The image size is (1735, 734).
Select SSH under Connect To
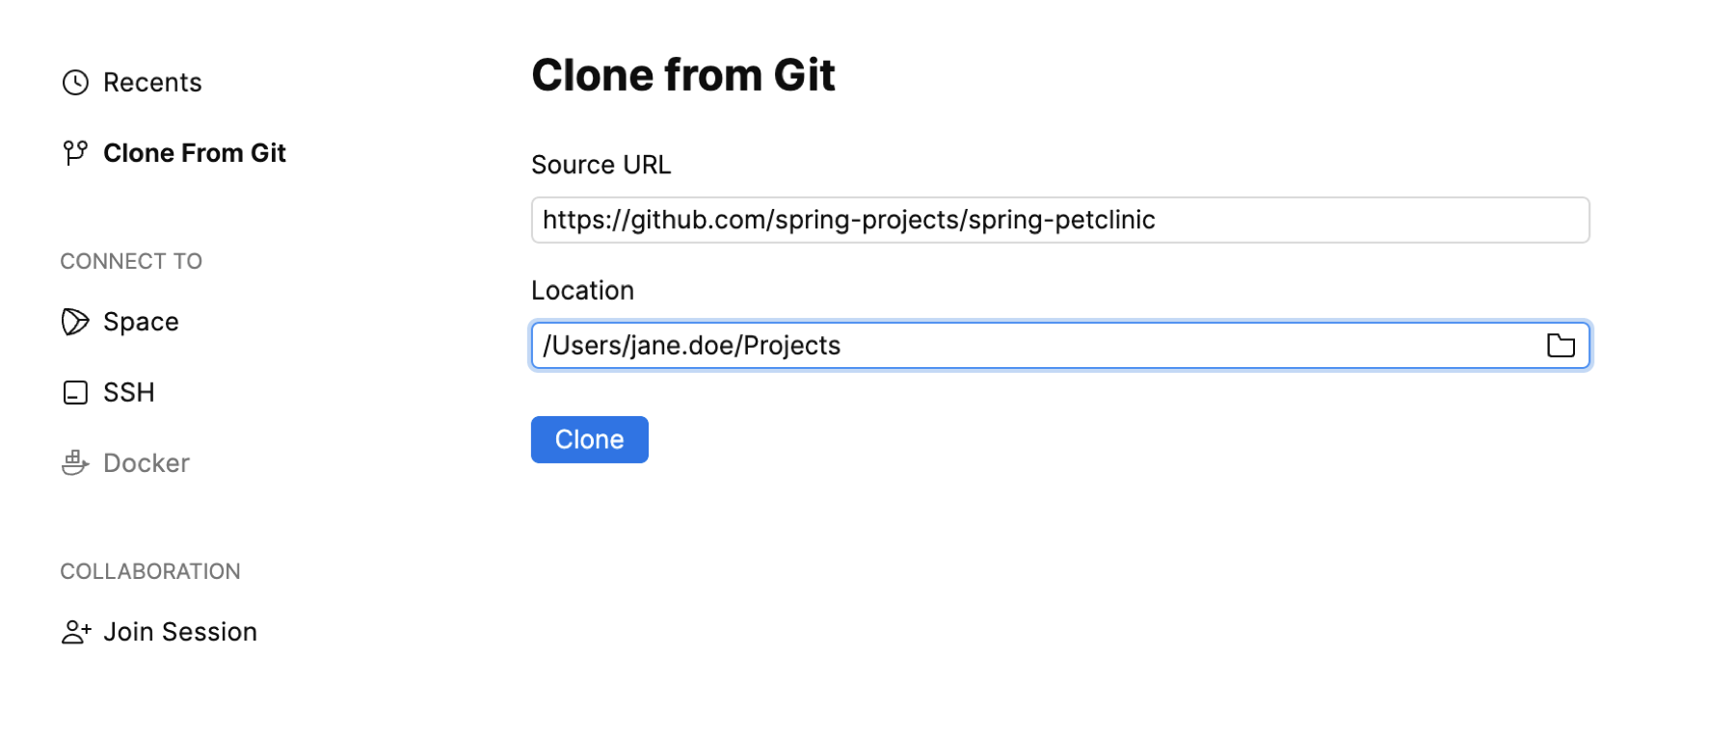point(128,392)
